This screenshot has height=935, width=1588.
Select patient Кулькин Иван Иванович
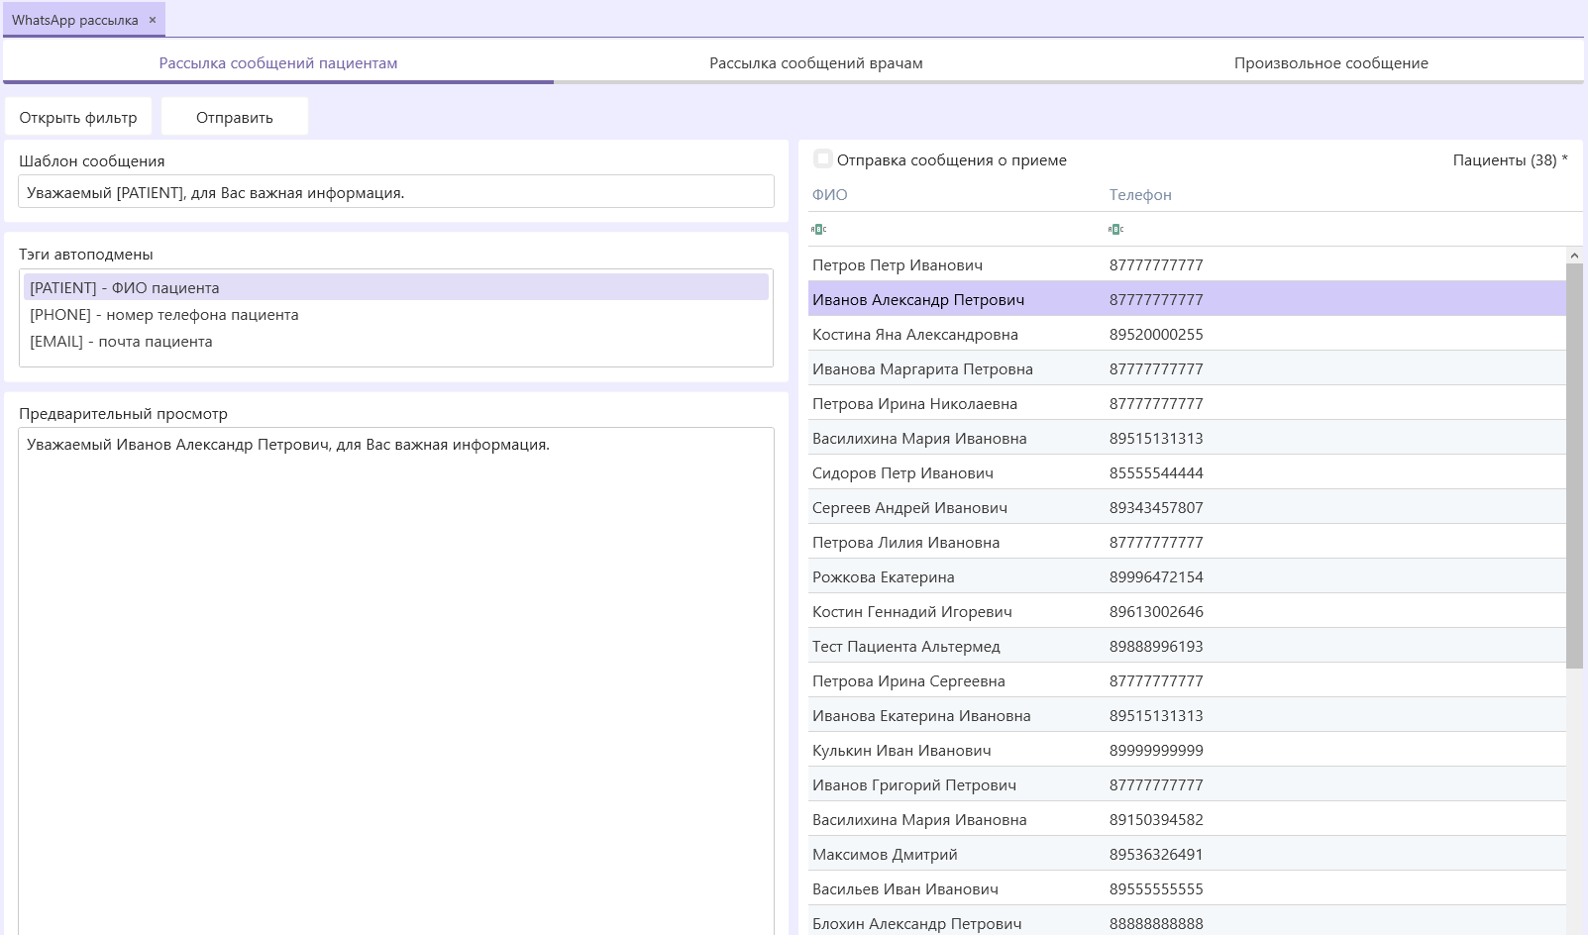(1187, 750)
